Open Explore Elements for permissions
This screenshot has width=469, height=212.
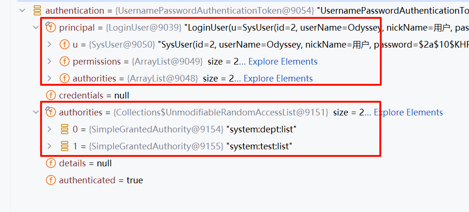pyautogui.click(x=283, y=62)
